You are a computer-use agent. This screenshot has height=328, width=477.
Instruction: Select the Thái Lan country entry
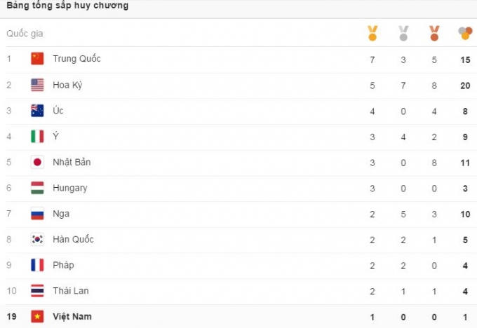(70, 291)
